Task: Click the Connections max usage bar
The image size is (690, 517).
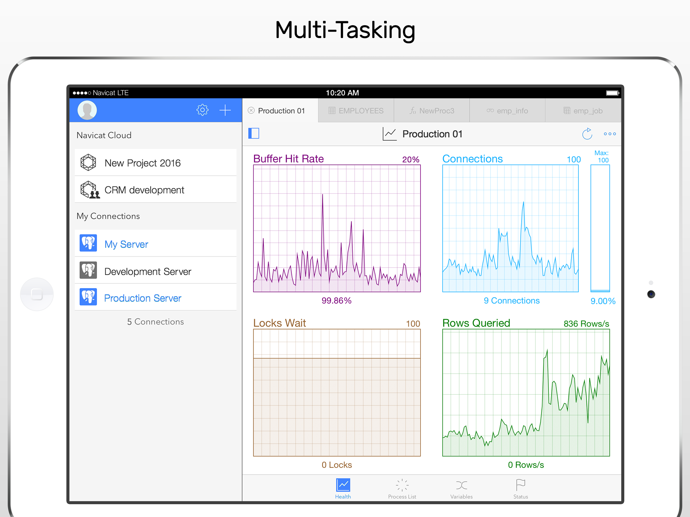Action: (600, 228)
